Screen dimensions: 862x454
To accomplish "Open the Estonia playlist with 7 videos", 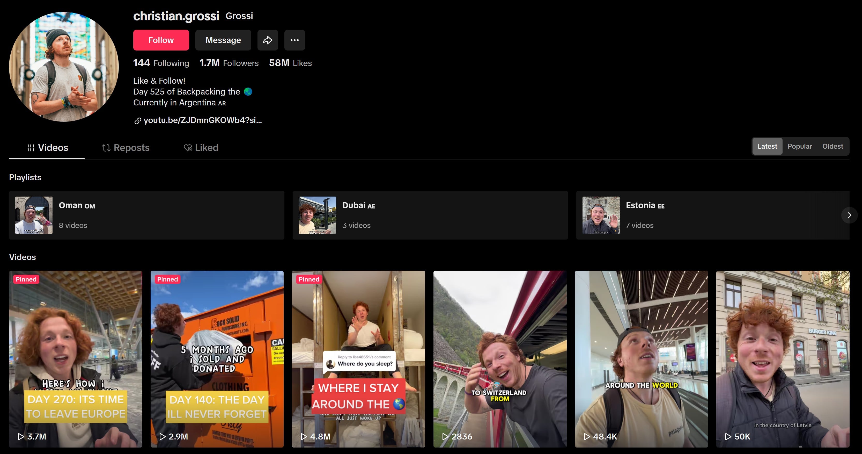I will point(713,215).
